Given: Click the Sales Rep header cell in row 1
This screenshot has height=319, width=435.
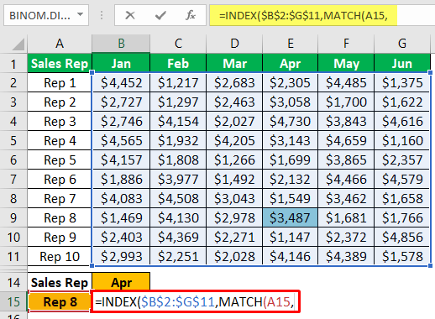Looking at the screenshot, I should pyautogui.click(x=60, y=64).
